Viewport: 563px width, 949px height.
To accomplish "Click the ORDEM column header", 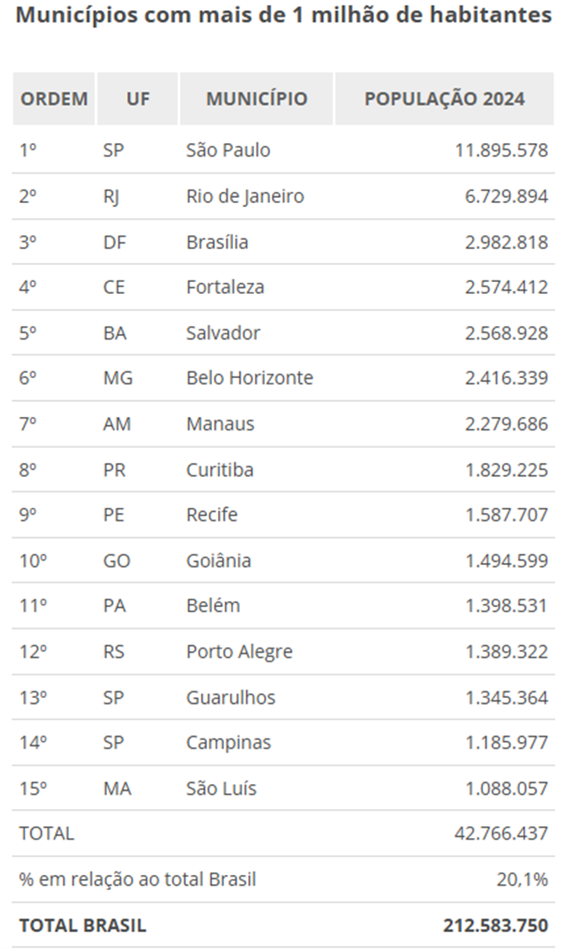I will click(54, 99).
